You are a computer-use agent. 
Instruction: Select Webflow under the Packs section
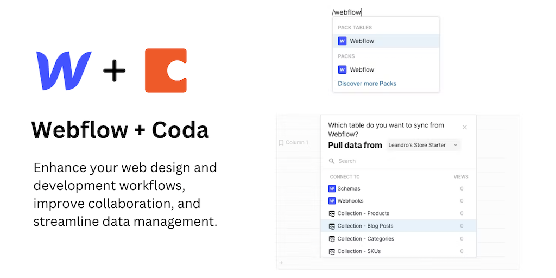[362, 69]
